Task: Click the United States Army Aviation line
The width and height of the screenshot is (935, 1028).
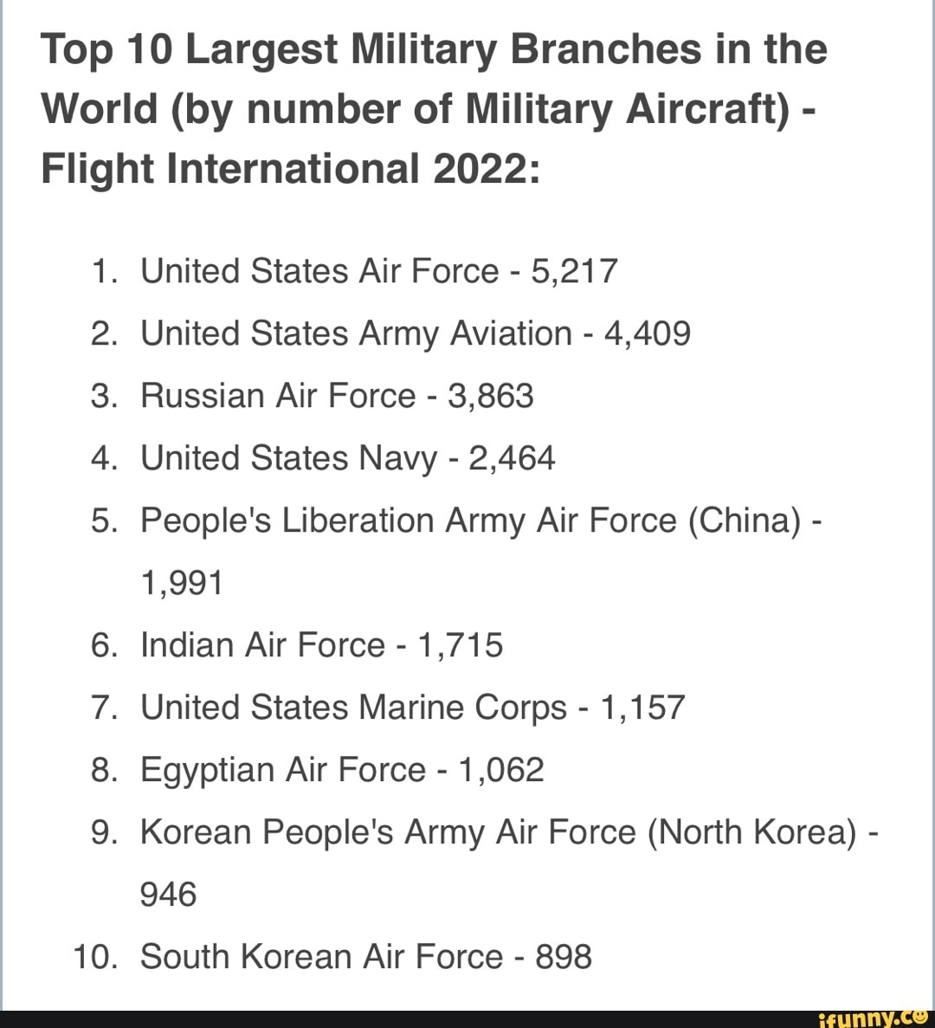Action: 356,334
